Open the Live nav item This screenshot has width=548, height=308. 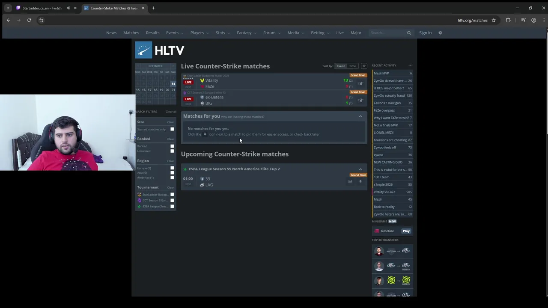click(340, 33)
